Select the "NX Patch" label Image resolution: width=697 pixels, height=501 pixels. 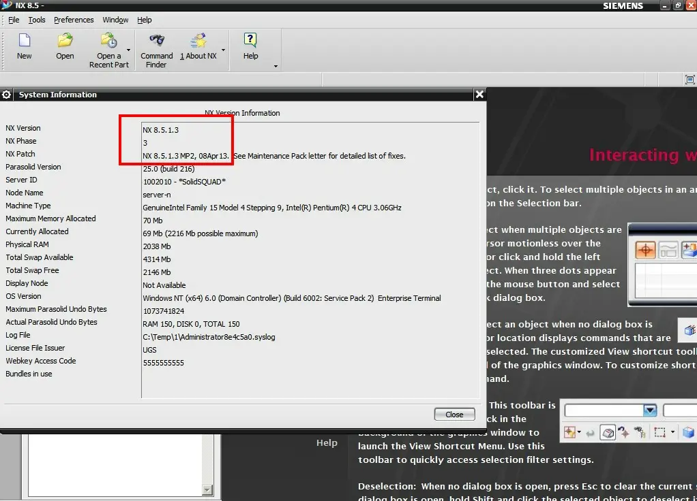(x=20, y=154)
